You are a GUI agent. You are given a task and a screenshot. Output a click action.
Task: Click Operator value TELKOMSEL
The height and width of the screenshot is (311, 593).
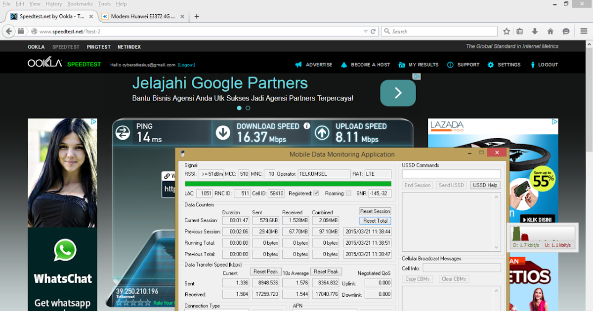click(323, 174)
